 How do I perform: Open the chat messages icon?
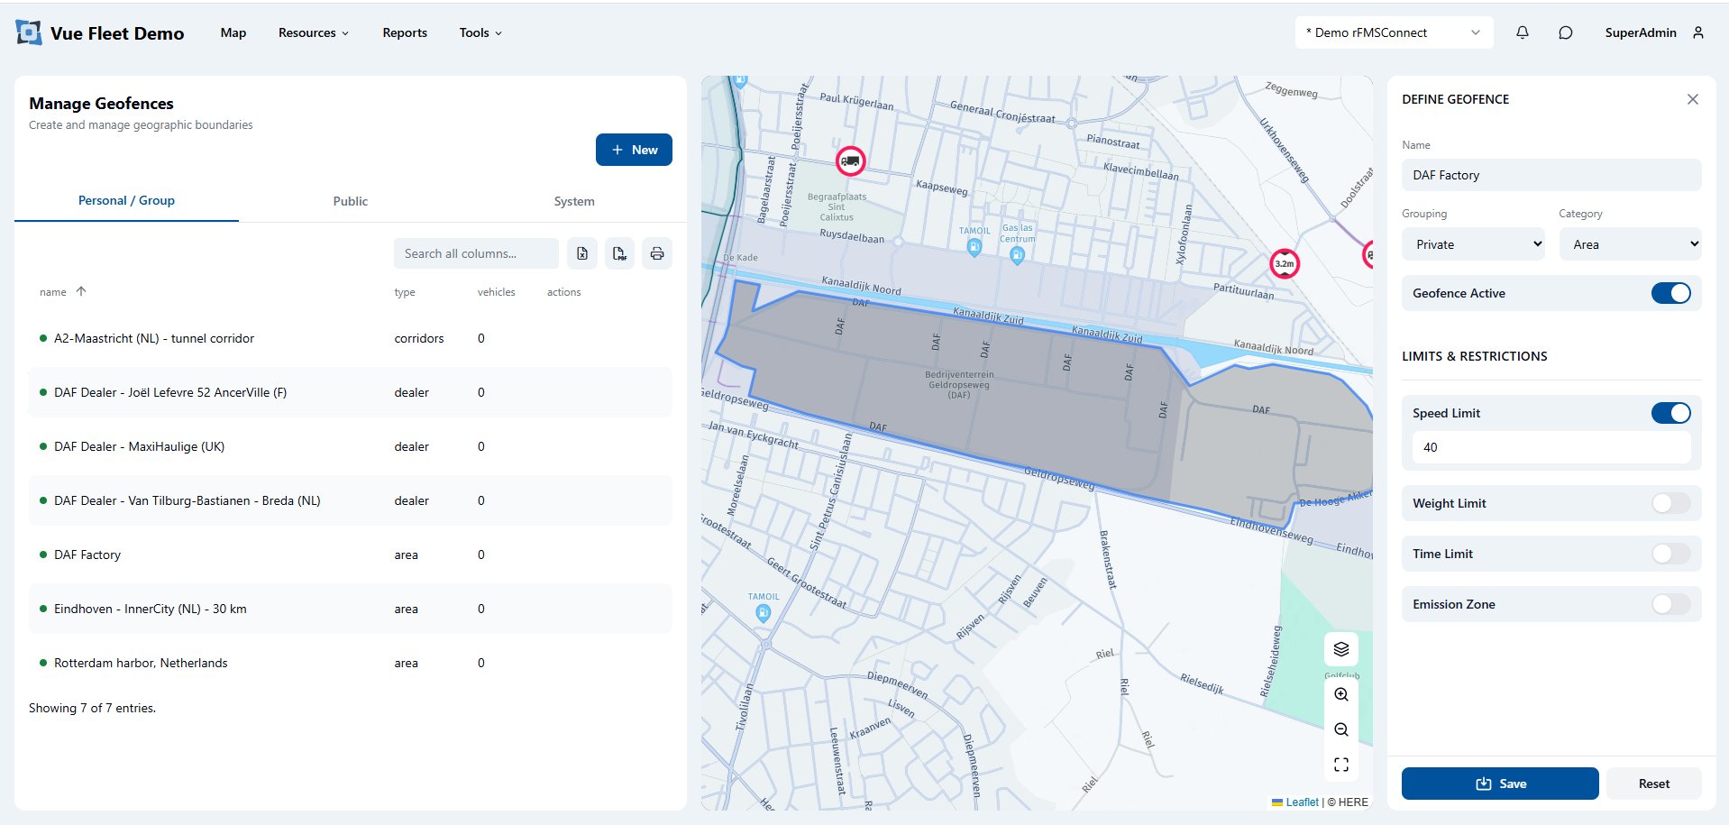pos(1566,32)
